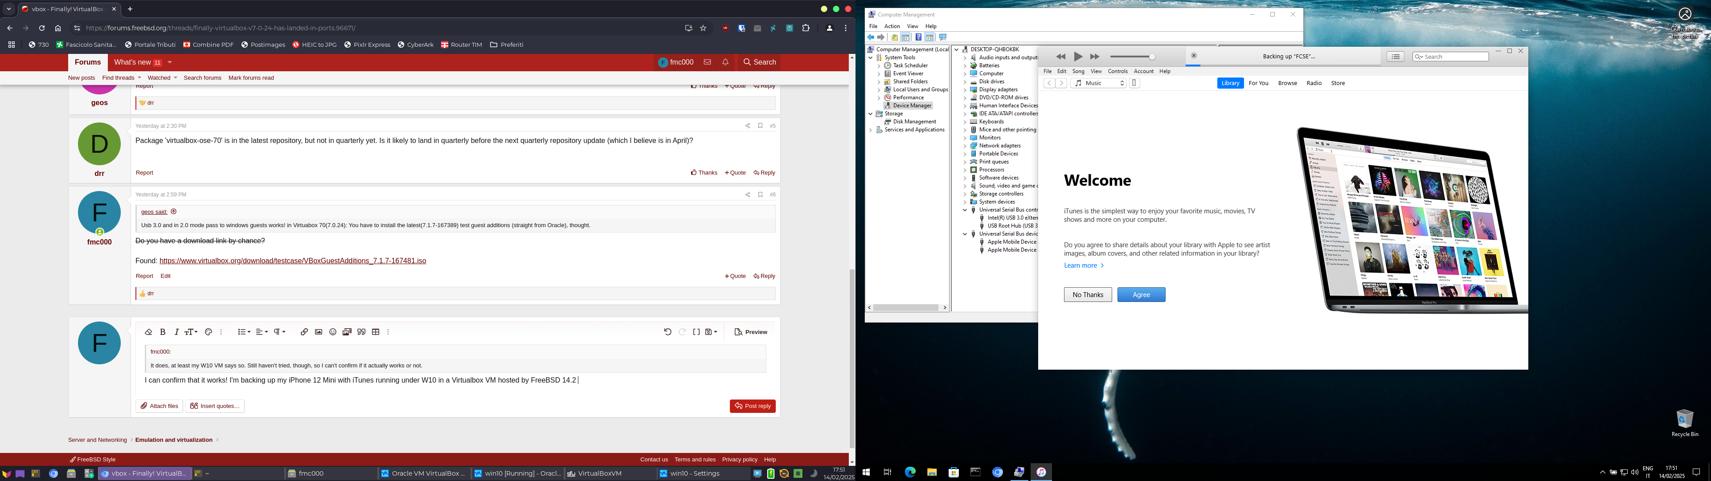Open the smilies emoji picker
This screenshot has height=481, width=1711.
tap(333, 332)
